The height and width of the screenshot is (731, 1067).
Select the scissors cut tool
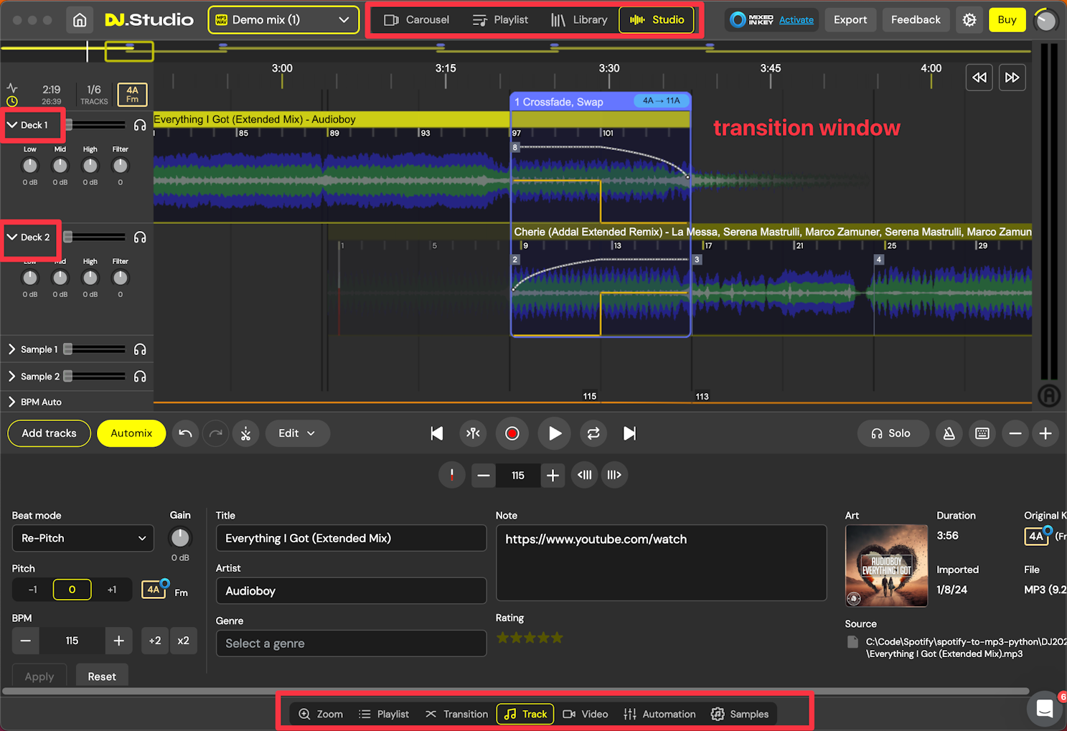245,433
